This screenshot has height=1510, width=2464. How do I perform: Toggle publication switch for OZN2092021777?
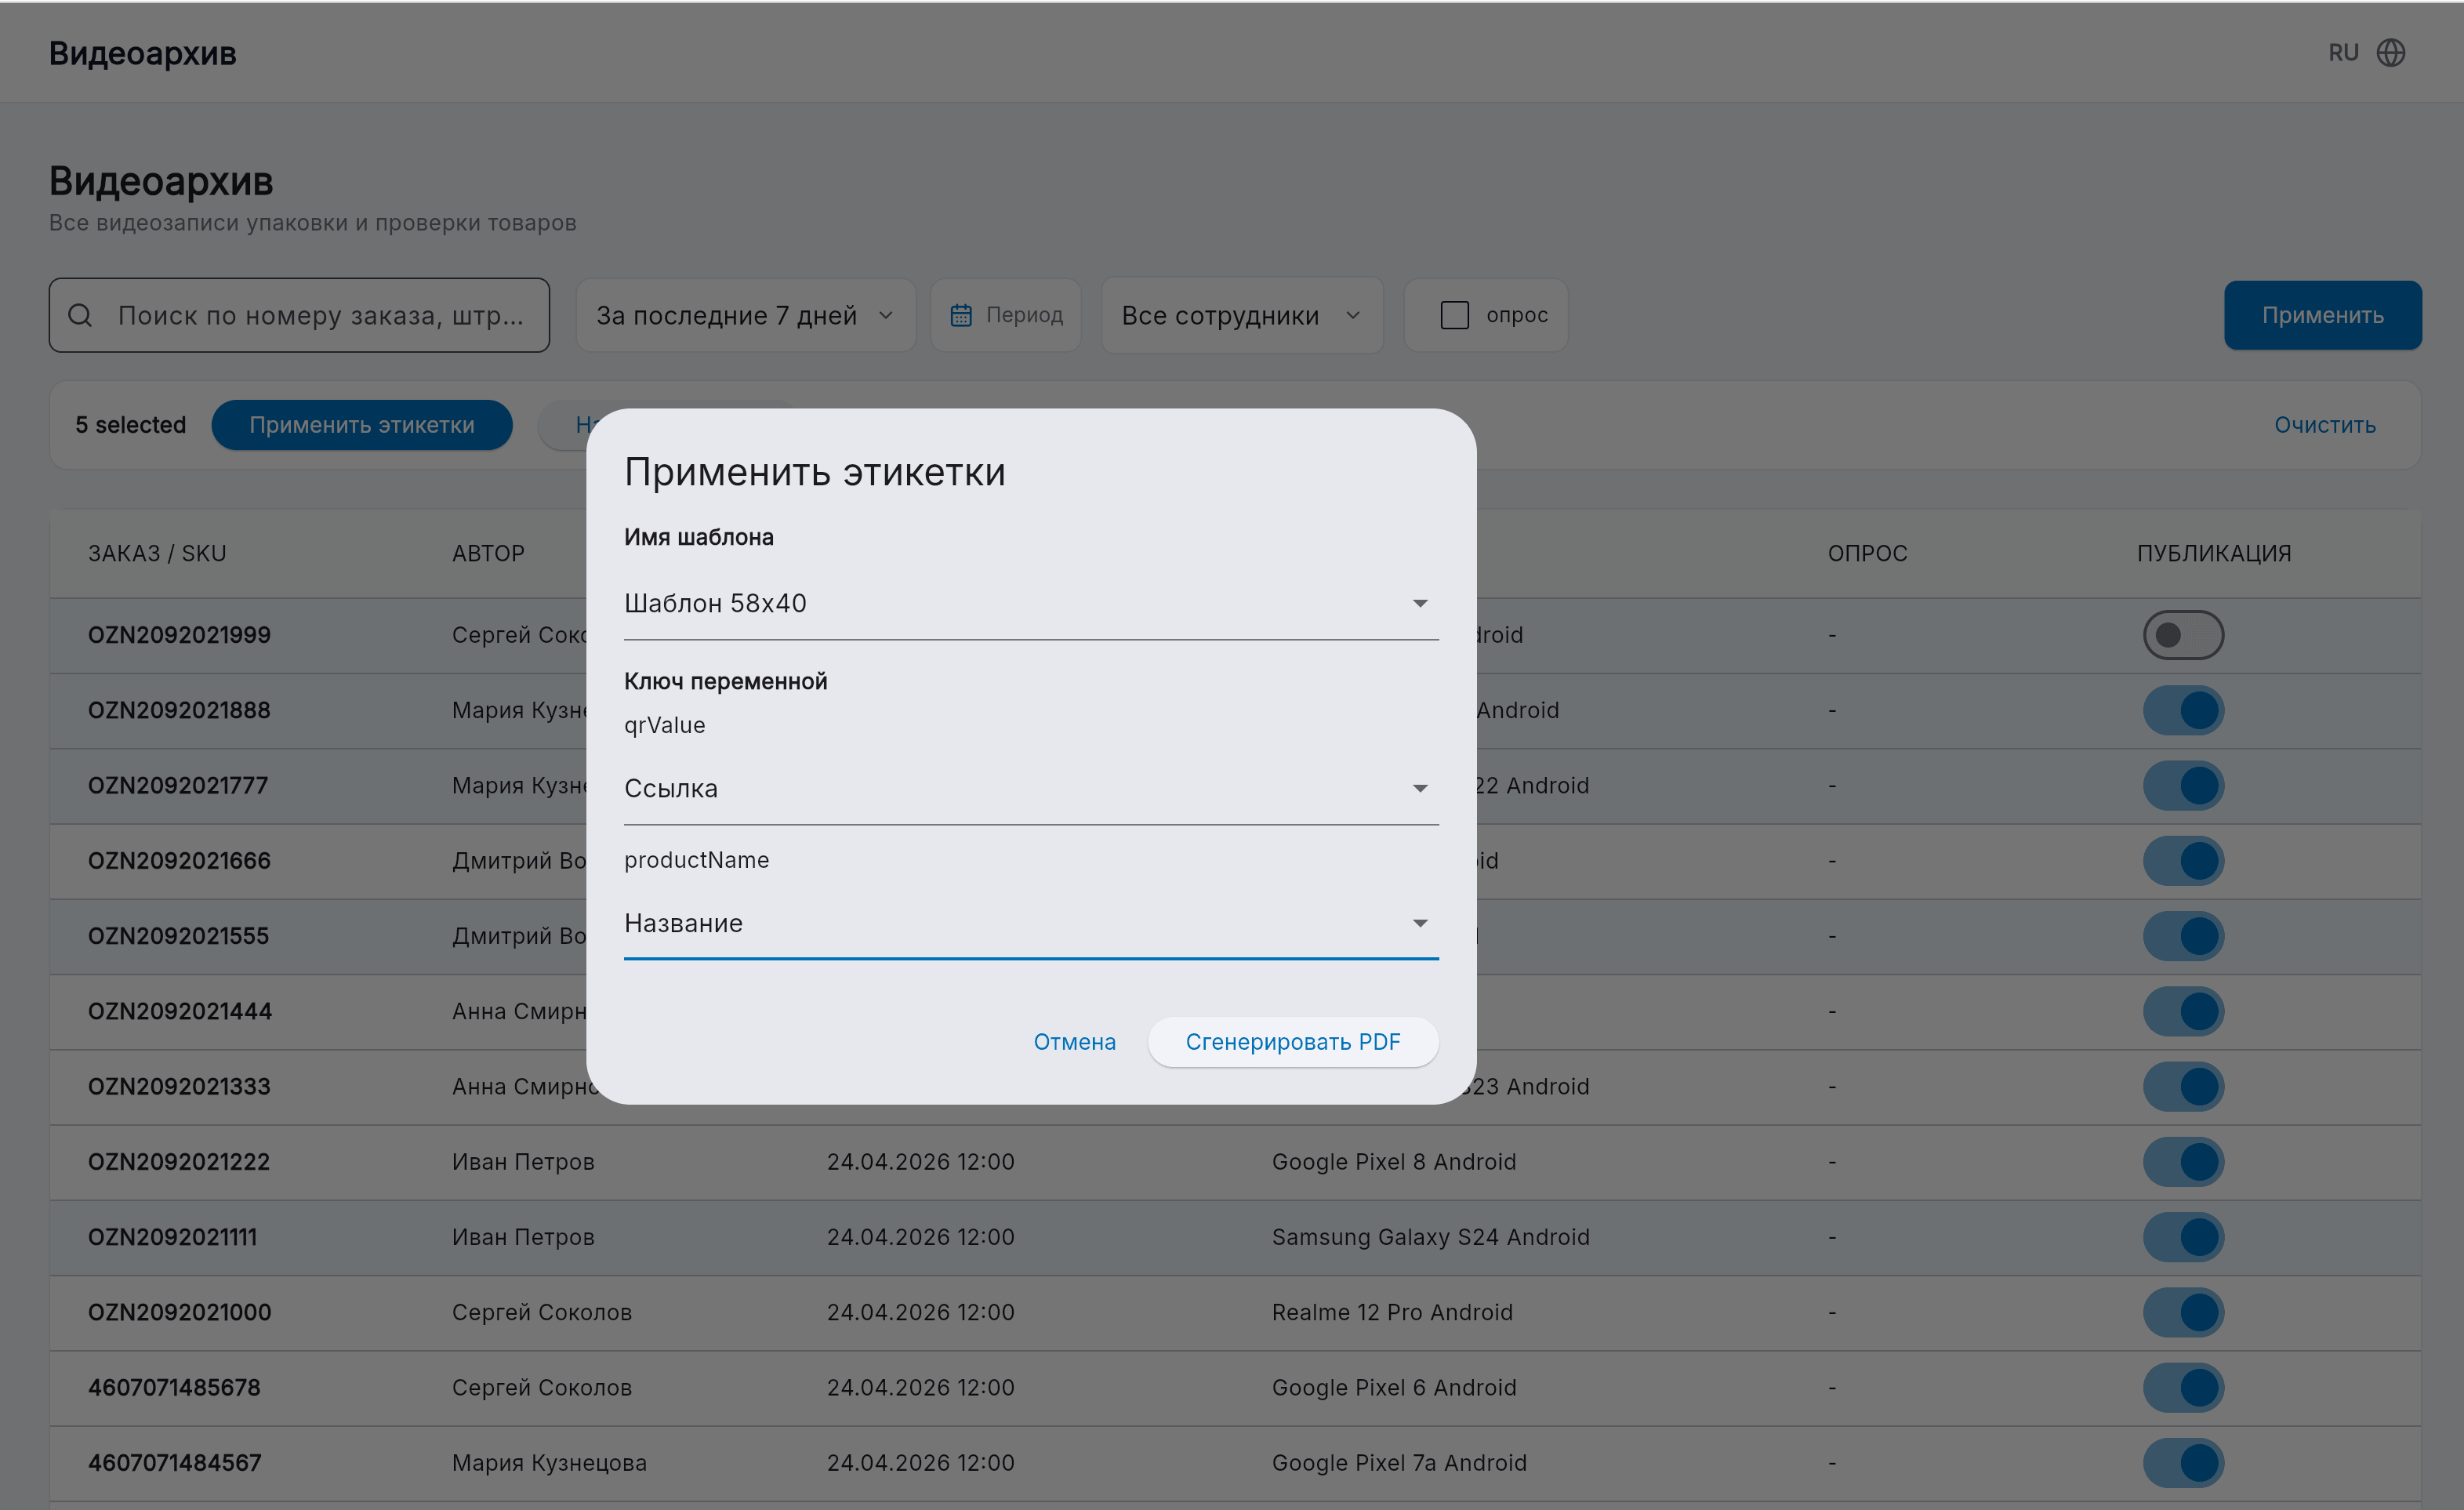(2183, 785)
